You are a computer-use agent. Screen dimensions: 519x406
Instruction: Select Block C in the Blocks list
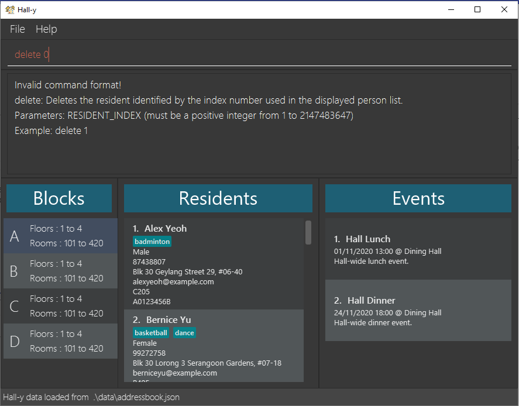tap(61, 306)
